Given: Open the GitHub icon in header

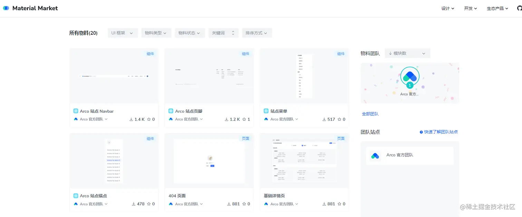Looking at the screenshot, I should 520,8.
